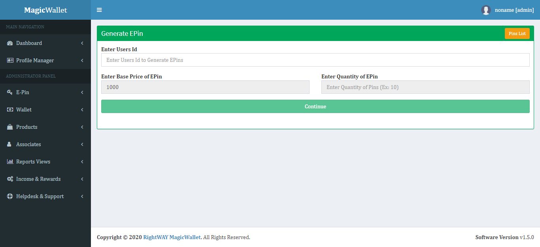
Task: Click the Pins List button
Action: click(517, 33)
